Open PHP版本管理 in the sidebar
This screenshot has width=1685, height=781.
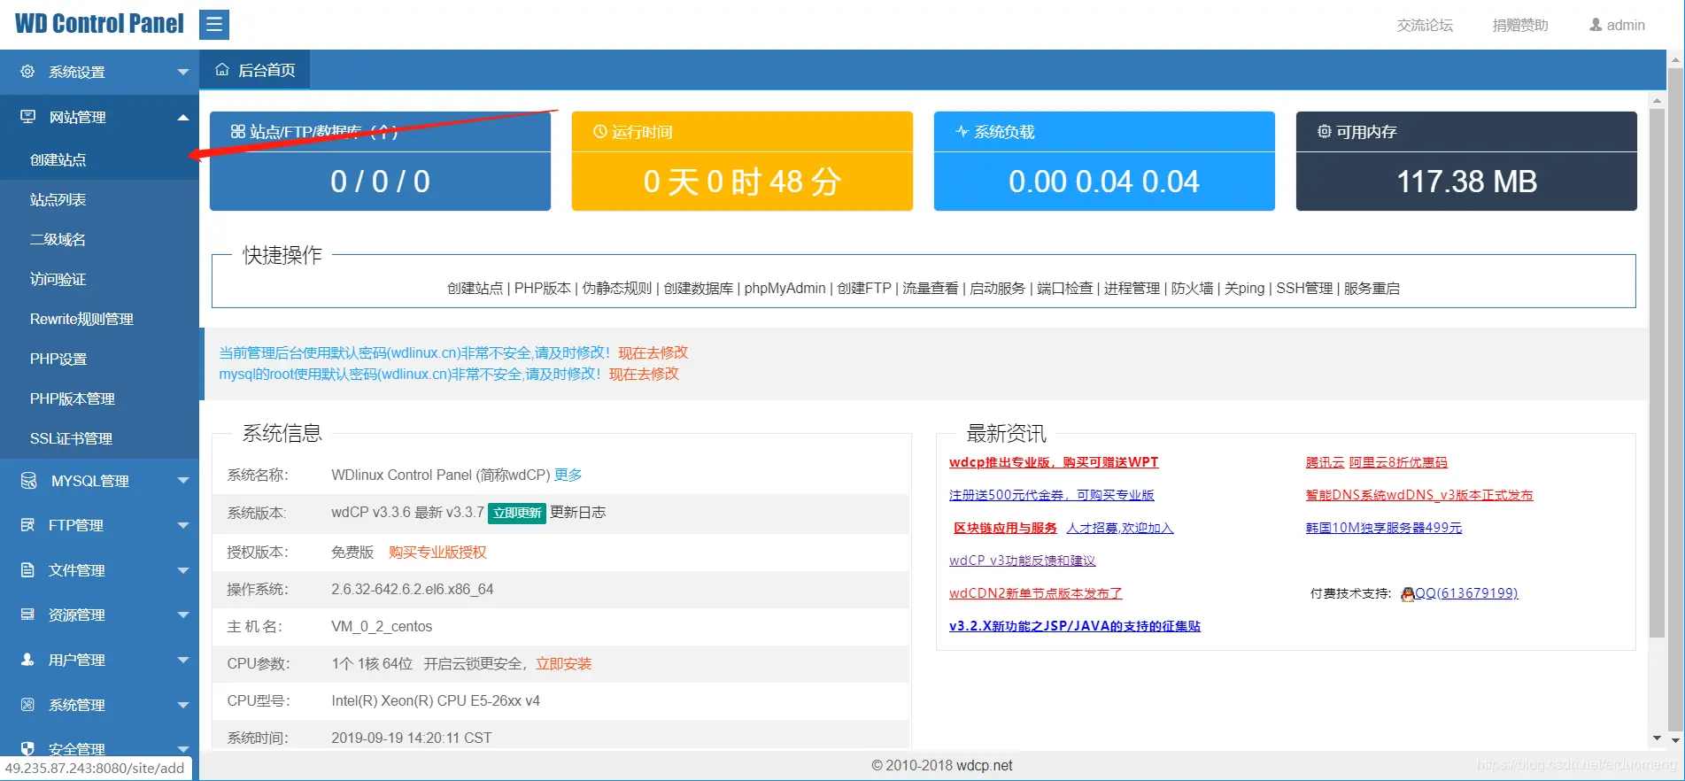coord(99,398)
